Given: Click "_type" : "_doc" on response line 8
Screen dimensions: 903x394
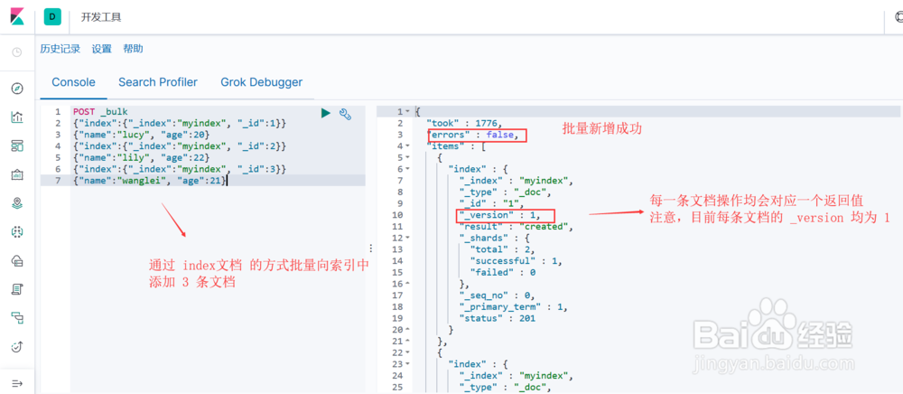Looking at the screenshot, I should coord(506,192).
